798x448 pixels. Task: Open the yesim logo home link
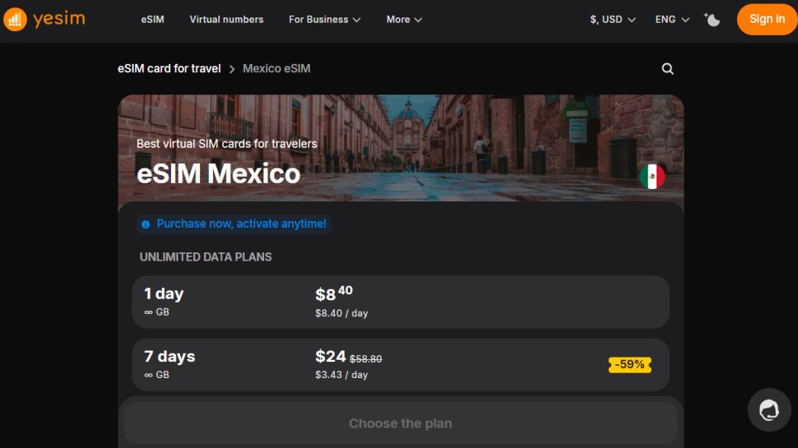(44, 20)
